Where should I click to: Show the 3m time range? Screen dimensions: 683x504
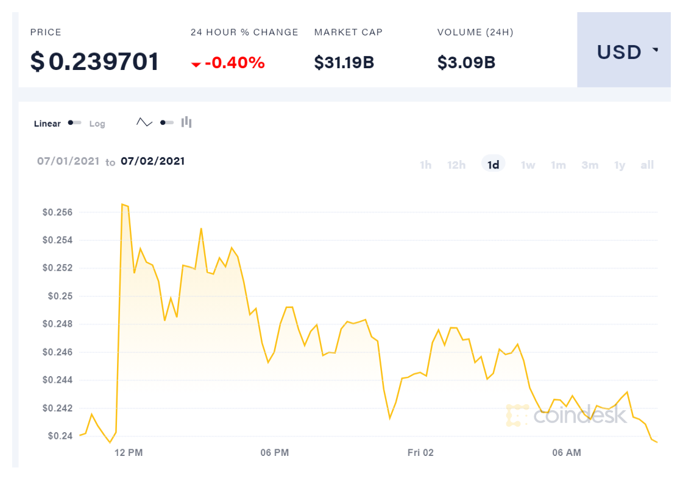pyautogui.click(x=589, y=165)
